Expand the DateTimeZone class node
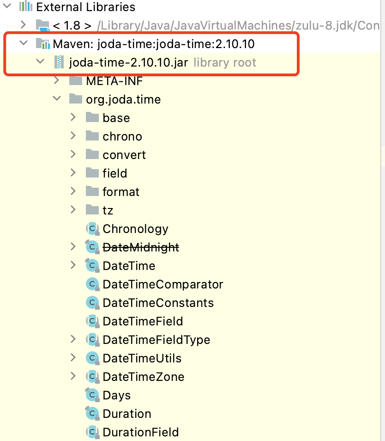This screenshot has height=441, width=385. (73, 376)
